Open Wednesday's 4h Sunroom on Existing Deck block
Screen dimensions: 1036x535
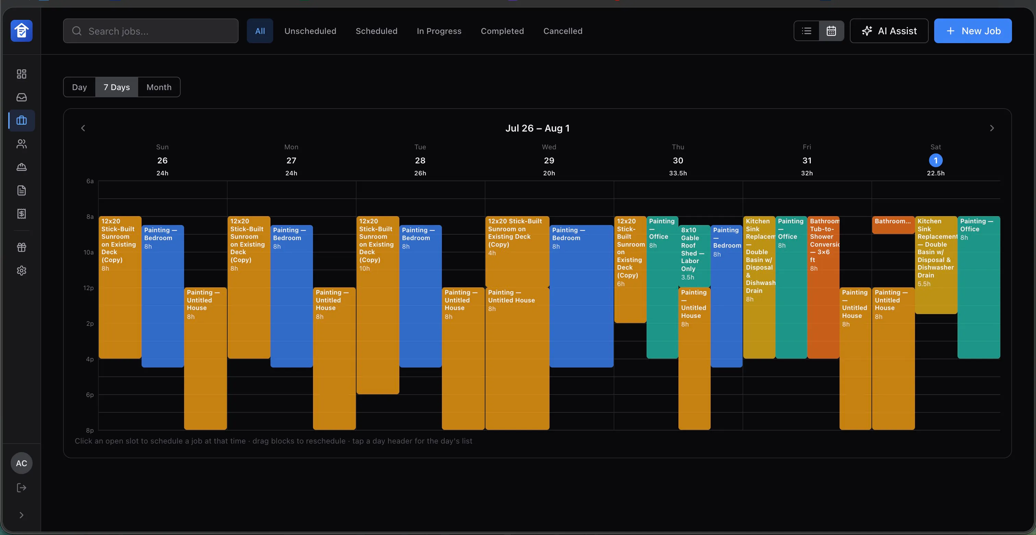point(517,252)
